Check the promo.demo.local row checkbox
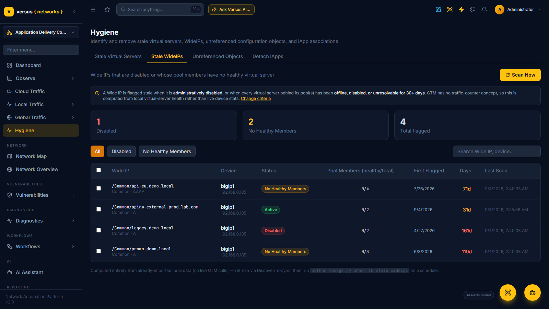 tap(99, 251)
